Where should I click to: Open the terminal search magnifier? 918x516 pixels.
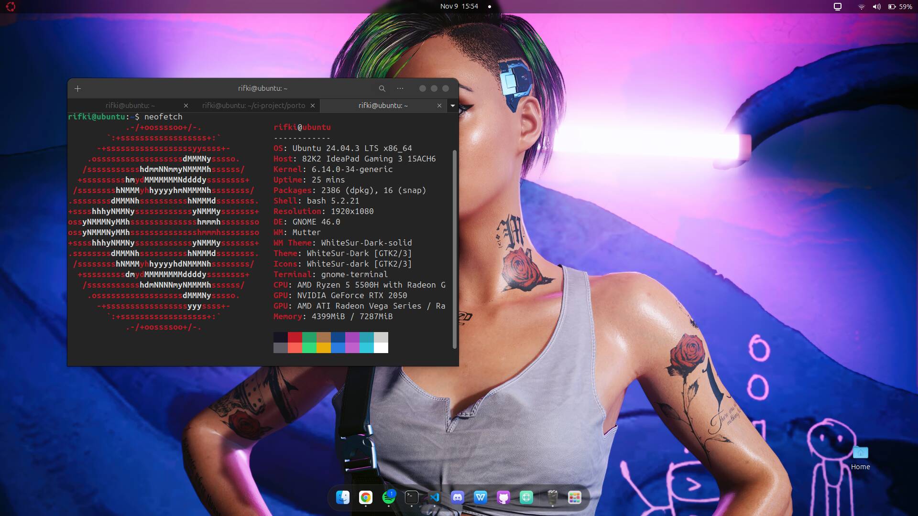382,88
